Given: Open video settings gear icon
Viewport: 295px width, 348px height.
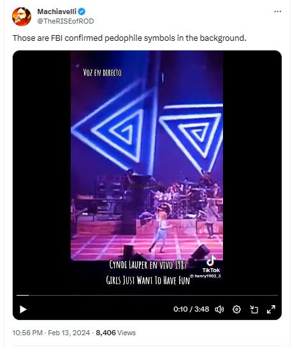Looking at the screenshot, I should coord(236,309).
